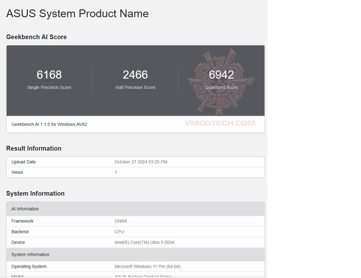Image resolution: width=361 pixels, height=278 pixels.
Task: Click the System Information table subheader
Action: pyautogui.click(x=136, y=255)
